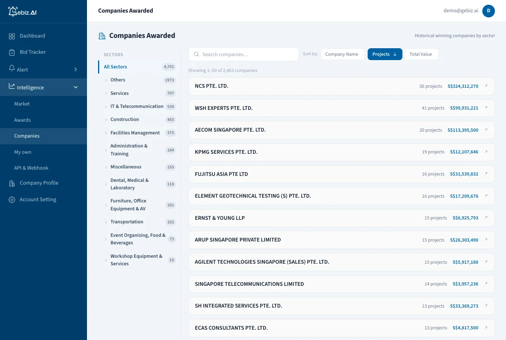Click the S$99,931,221 total value
Screen dimensions: 506x340
pos(464,108)
